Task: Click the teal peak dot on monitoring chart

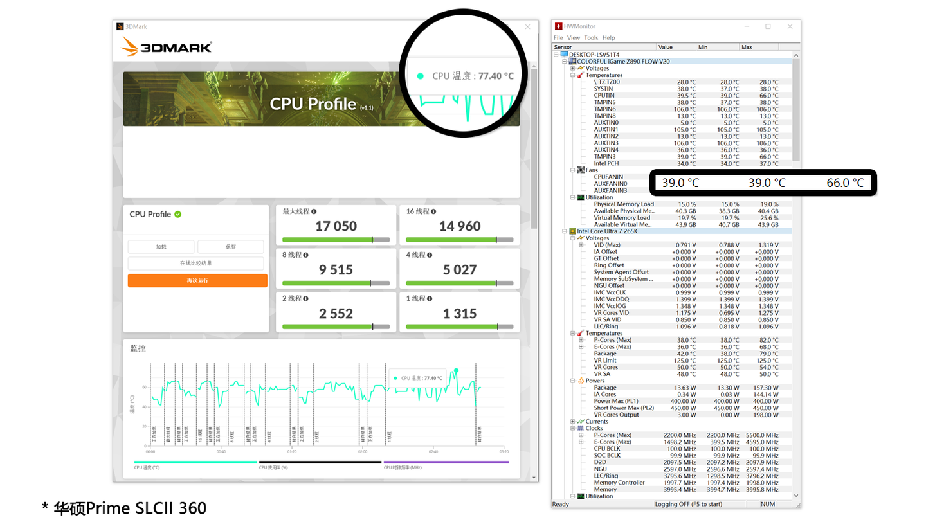Action: click(456, 370)
